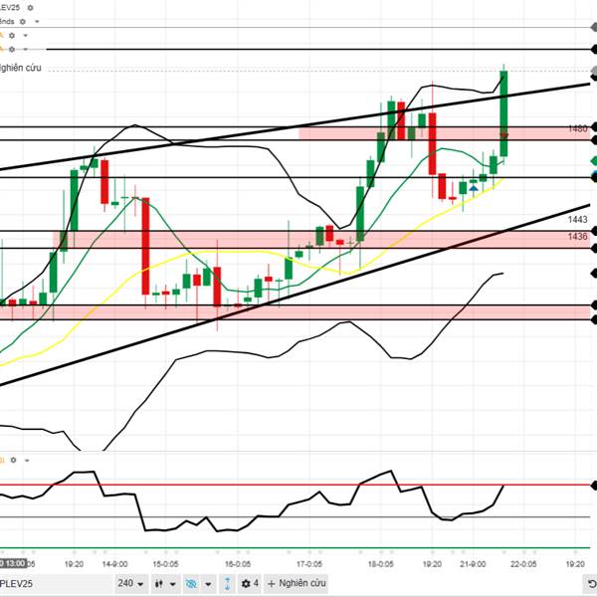Click the 18-0:05 time axis label
This screenshot has height=597, width=597.
tap(381, 564)
